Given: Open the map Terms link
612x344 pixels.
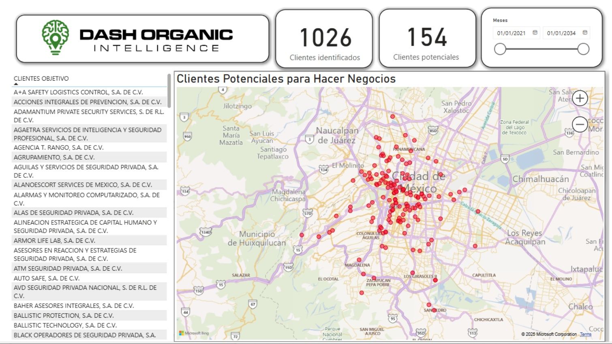Looking at the screenshot, I should [585, 334].
